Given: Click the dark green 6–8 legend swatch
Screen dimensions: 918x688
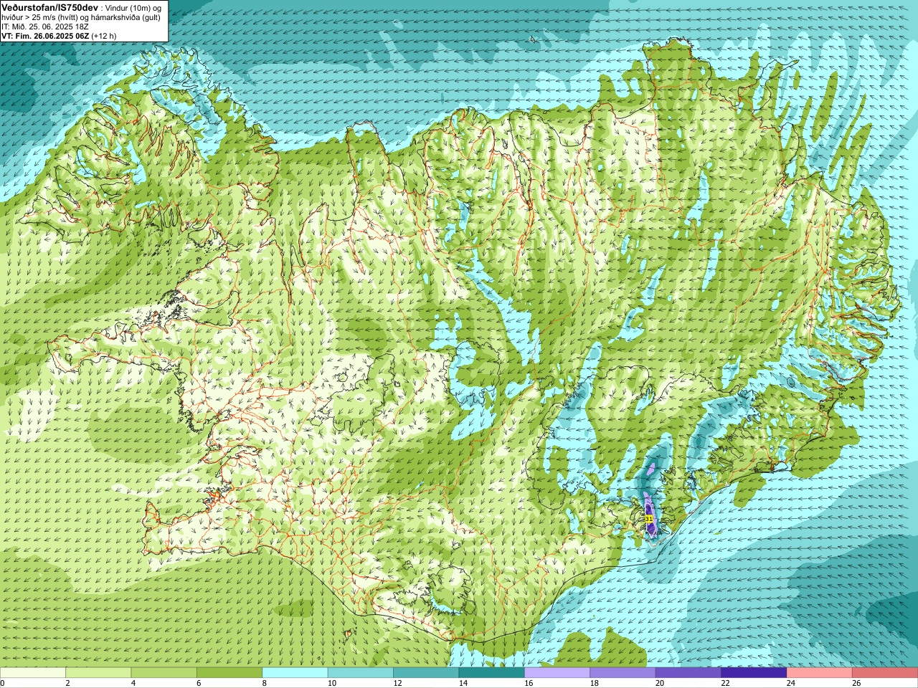Looking at the screenshot, I should pyautogui.click(x=229, y=673).
